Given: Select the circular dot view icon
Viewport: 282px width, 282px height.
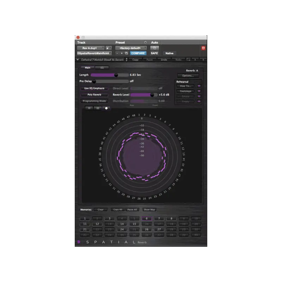Looking at the screenshot, I should pyautogui.click(x=106, y=108).
